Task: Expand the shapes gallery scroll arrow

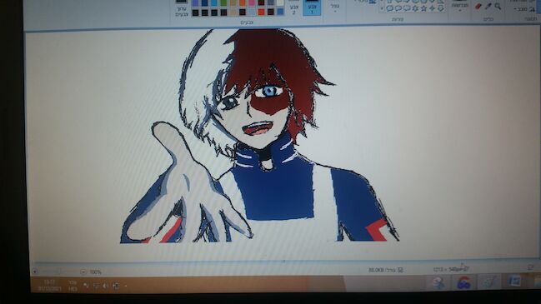Action: point(382,8)
